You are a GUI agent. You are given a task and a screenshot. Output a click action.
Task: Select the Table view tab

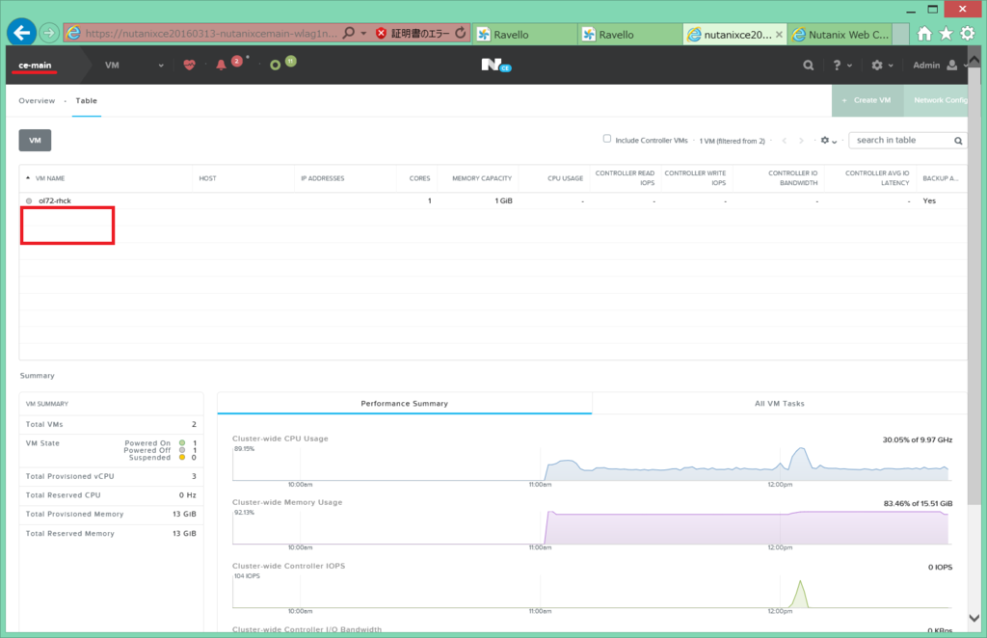(x=86, y=100)
